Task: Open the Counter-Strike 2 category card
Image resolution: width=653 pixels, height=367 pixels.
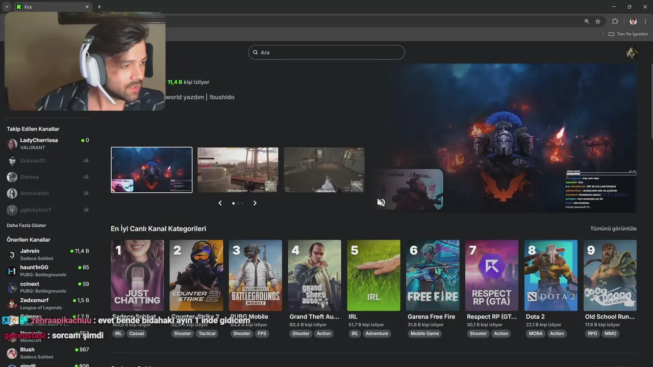Action: coord(196,275)
